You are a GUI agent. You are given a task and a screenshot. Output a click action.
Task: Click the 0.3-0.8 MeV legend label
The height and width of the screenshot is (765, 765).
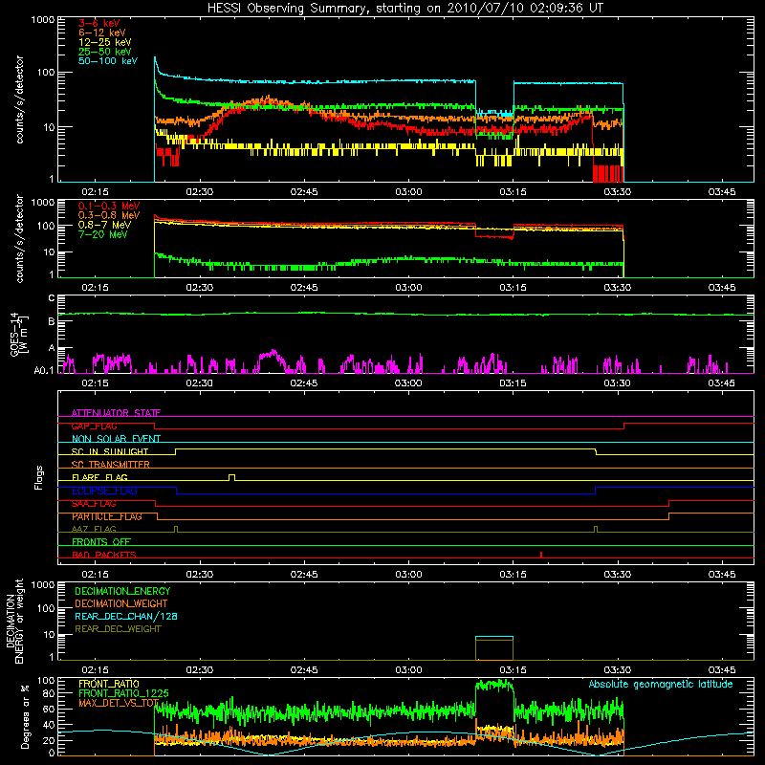coord(109,215)
